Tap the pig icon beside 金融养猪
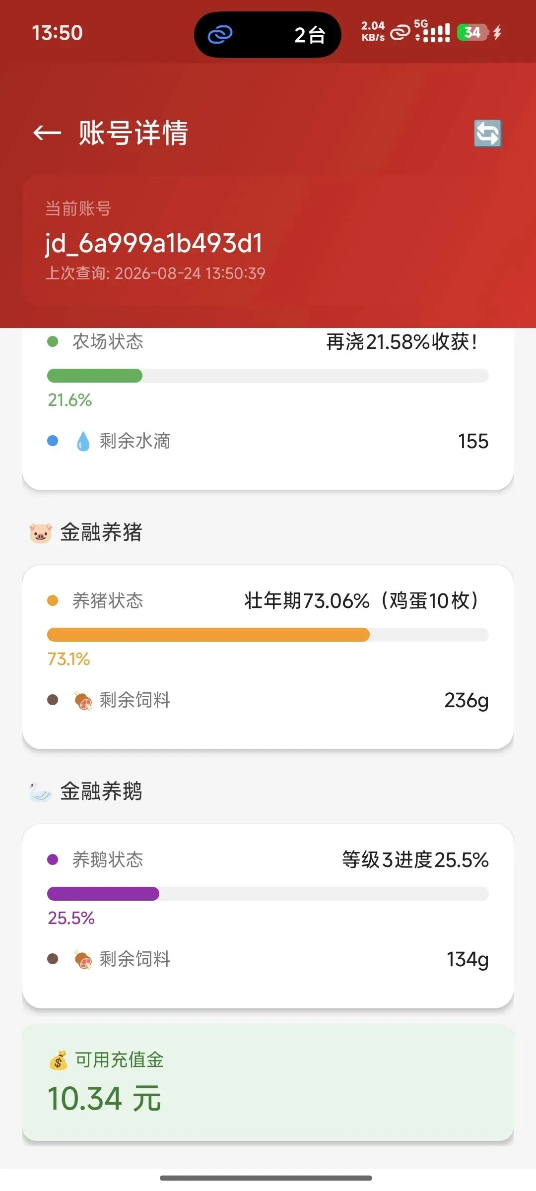The width and height of the screenshot is (536, 1191). tap(41, 533)
